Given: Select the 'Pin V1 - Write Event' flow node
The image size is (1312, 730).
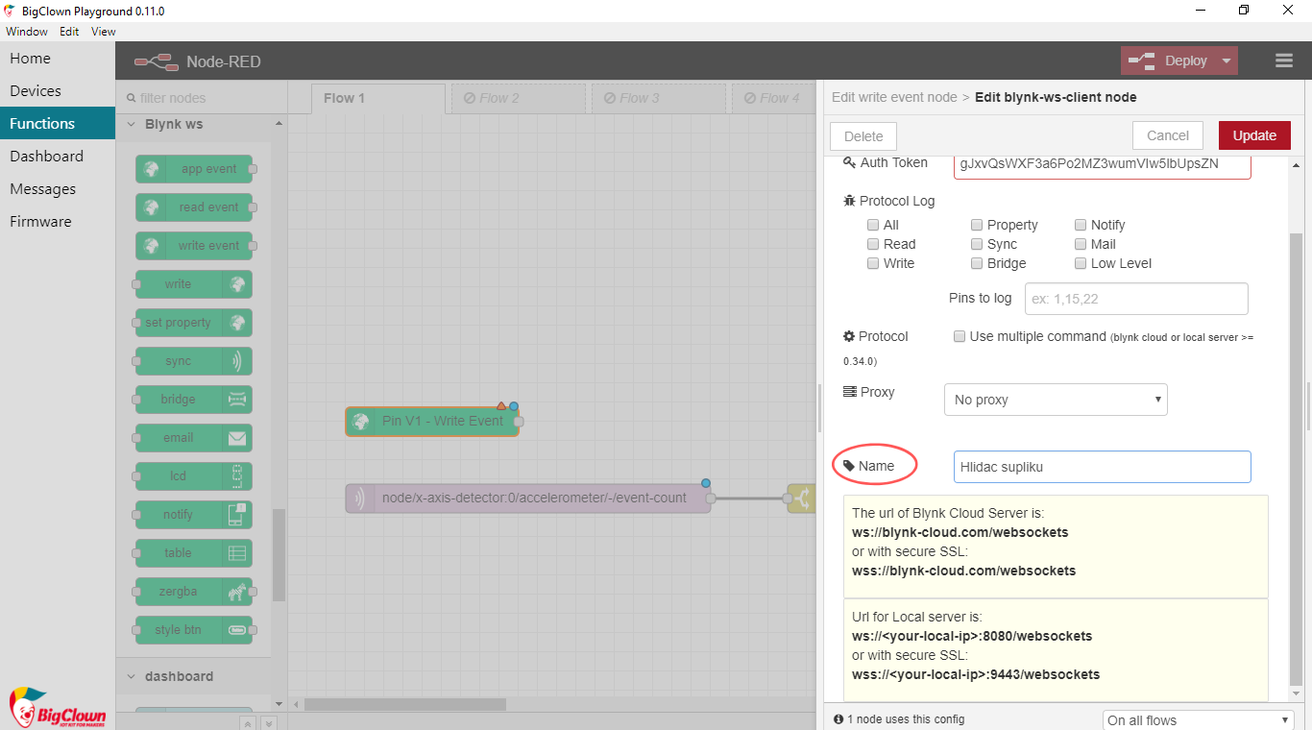Looking at the screenshot, I should pyautogui.click(x=432, y=422).
